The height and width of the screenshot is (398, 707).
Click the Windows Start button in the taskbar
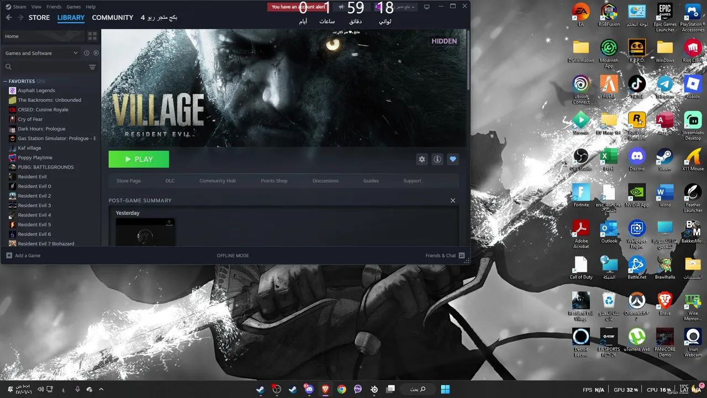445,389
